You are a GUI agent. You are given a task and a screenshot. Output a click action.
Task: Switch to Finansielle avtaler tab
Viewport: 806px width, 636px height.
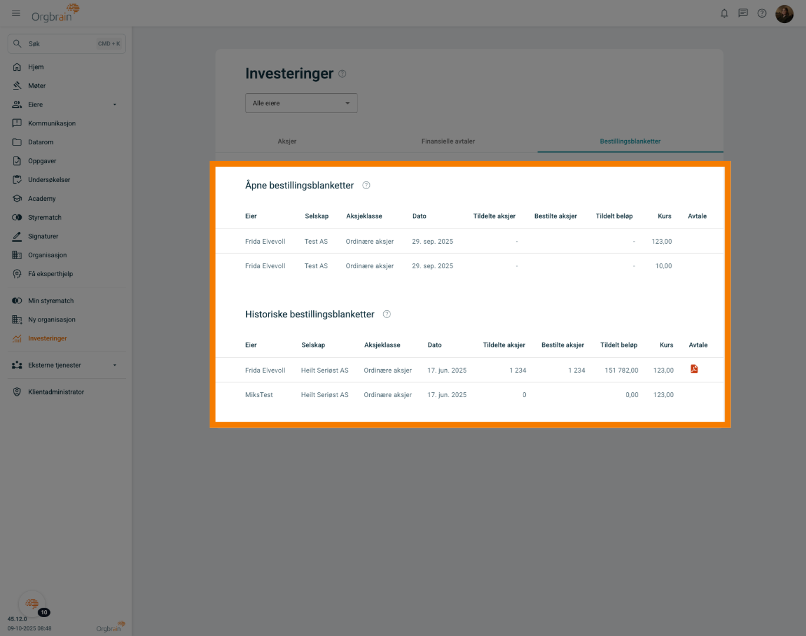click(448, 141)
